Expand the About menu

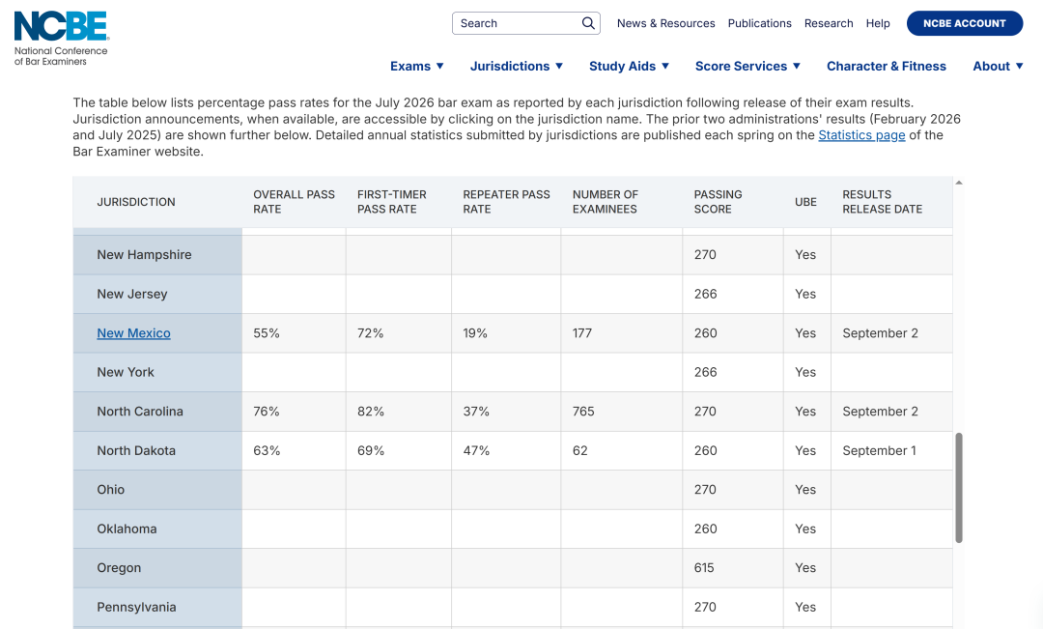tap(998, 66)
